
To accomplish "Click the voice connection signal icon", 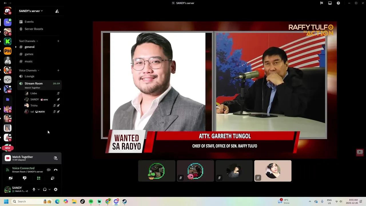I will point(8,170).
